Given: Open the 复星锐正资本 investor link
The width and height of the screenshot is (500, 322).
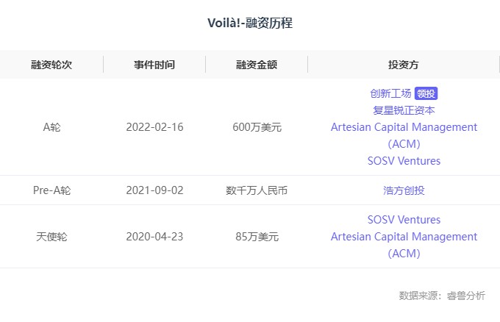Looking at the screenshot, I should point(404,110).
